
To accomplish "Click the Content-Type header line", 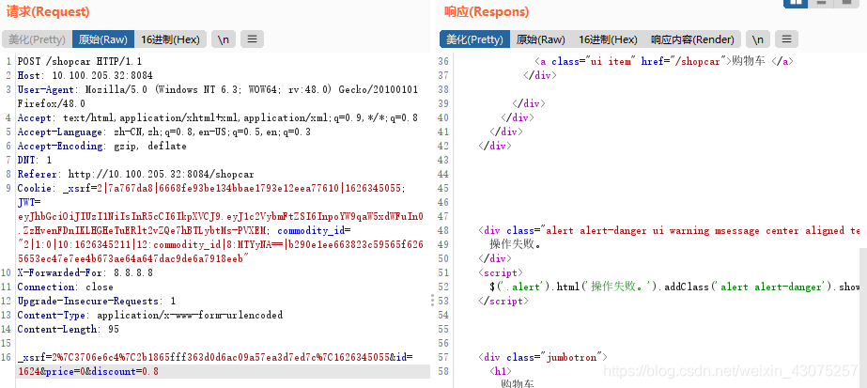I will (150, 315).
